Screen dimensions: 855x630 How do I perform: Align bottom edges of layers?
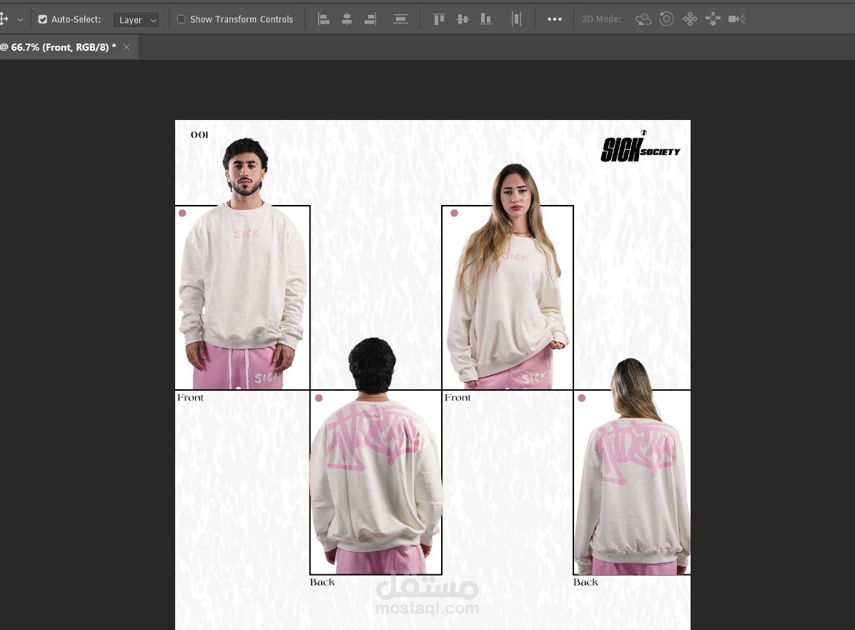[x=485, y=19]
